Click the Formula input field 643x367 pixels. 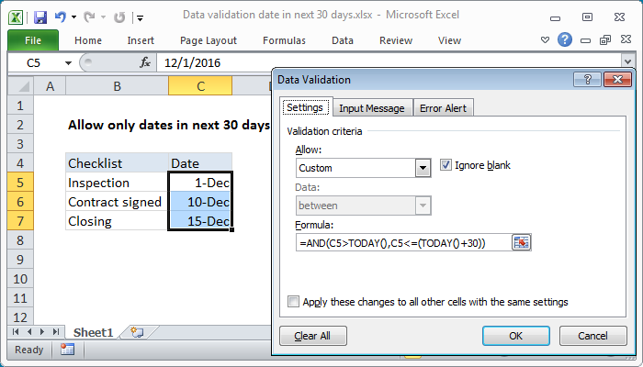point(403,243)
